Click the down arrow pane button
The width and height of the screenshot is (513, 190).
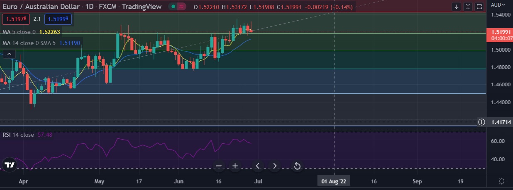click(457, 7)
